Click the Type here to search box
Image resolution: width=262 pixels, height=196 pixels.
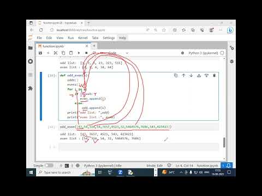(65, 172)
